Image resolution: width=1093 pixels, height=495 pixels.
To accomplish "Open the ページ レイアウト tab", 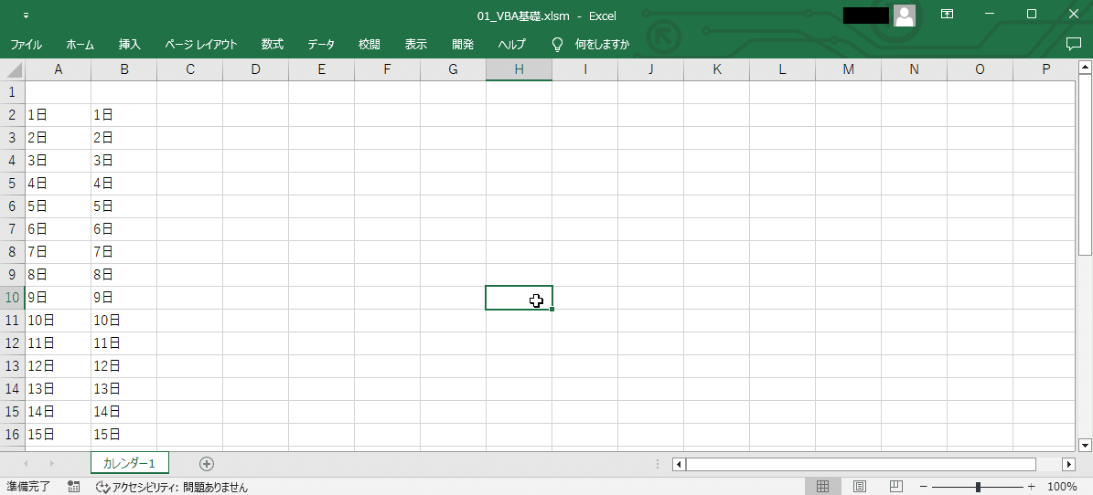I will (201, 45).
